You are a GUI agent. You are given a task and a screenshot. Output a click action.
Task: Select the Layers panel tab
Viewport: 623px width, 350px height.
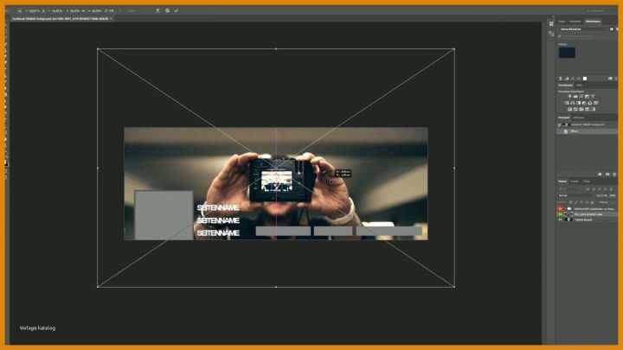coord(562,181)
